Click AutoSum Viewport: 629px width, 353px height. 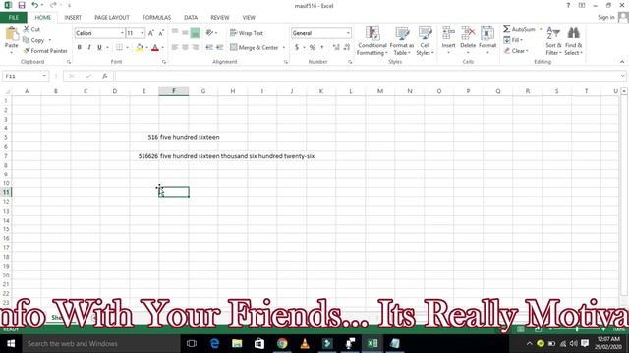(520, 29)
